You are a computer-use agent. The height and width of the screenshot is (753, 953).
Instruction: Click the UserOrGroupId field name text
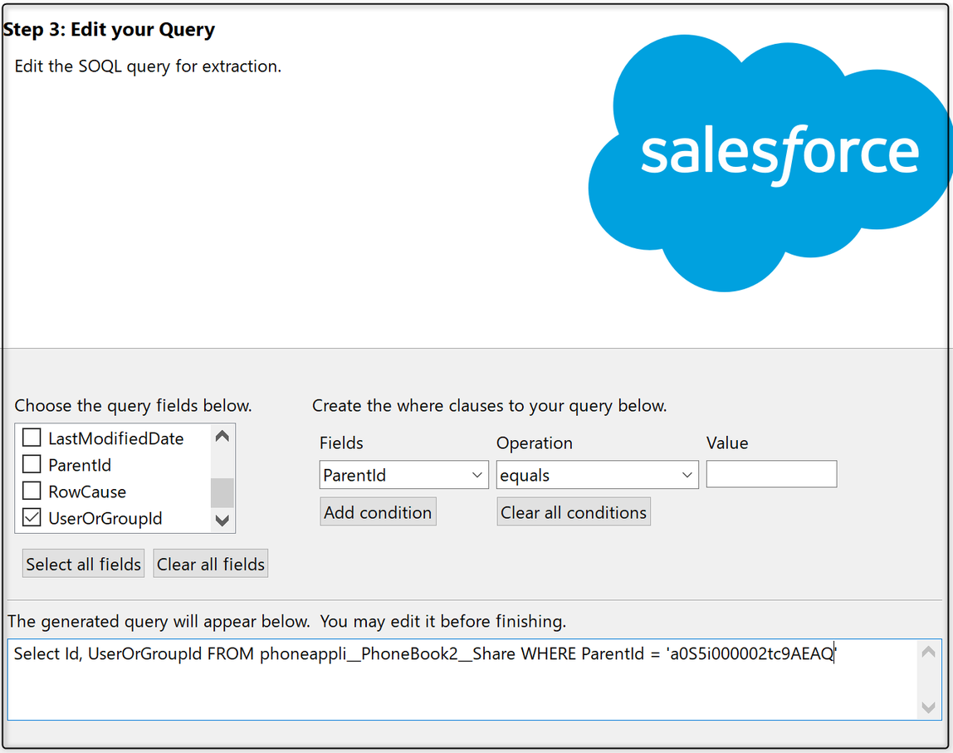point(105,518)
